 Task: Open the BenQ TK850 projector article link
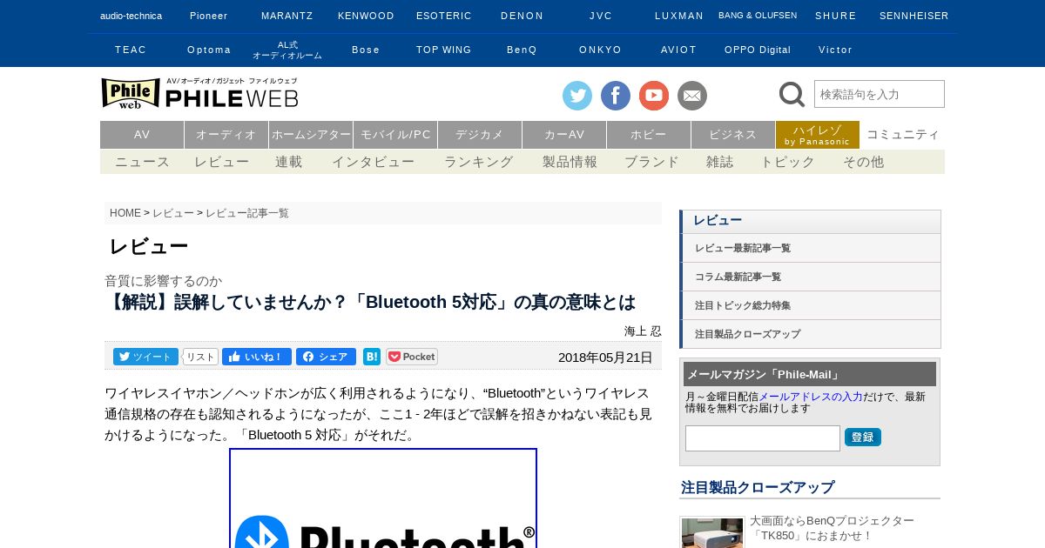coord(832,528)
